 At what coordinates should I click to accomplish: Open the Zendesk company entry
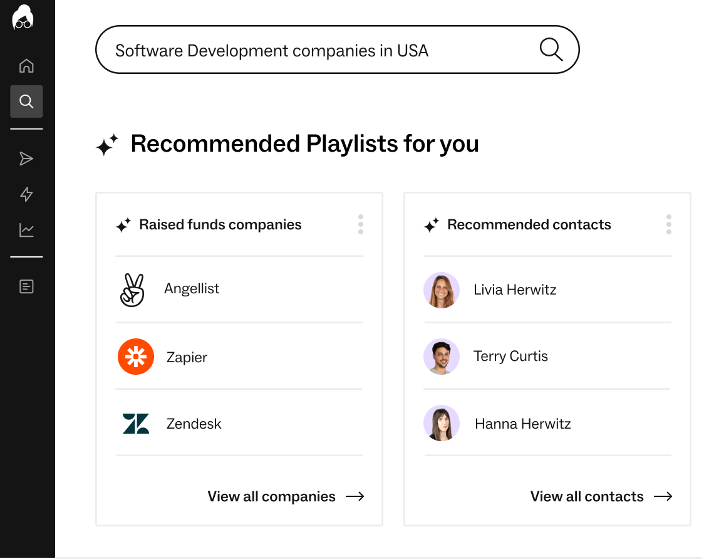(x=239, y=423)
